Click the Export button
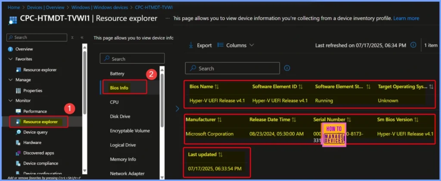 [x=200, y=45]
